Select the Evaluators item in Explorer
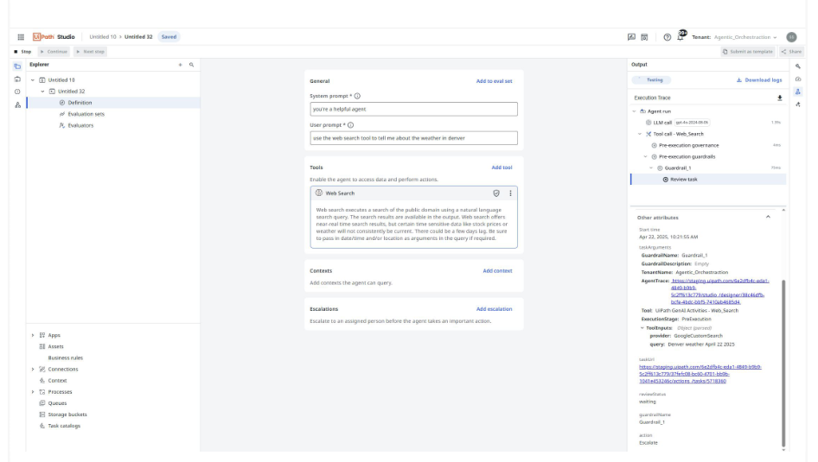Screen dimensions: 818x462 coord(80,125)
